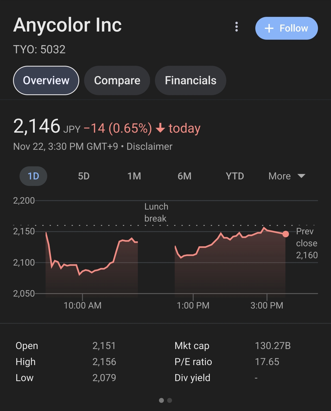This screenshot has width=331, height=411.
Task: Click the Prev close 2,160 label
Action: (x=307, y=243)
